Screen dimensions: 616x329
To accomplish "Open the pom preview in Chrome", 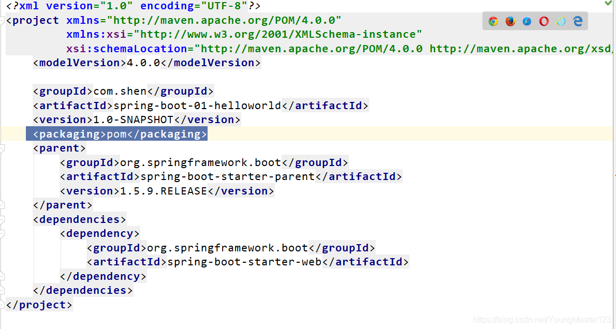I will 493,21.
